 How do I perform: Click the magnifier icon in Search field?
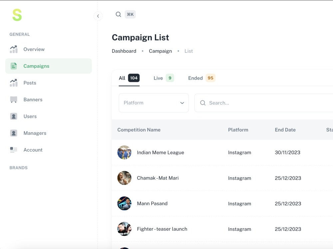[x=203, y=103]
